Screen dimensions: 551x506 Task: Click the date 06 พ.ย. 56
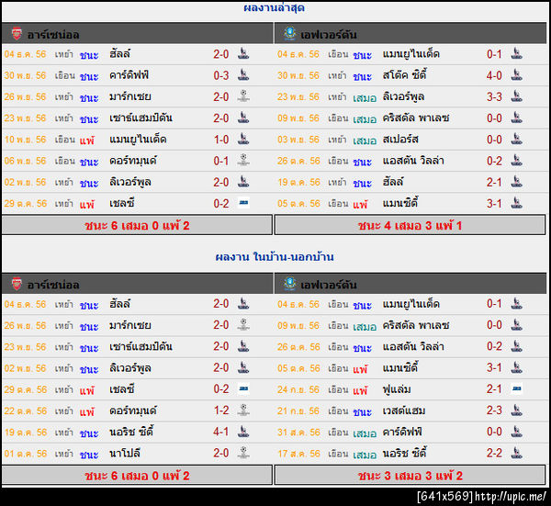click(26, 161)
